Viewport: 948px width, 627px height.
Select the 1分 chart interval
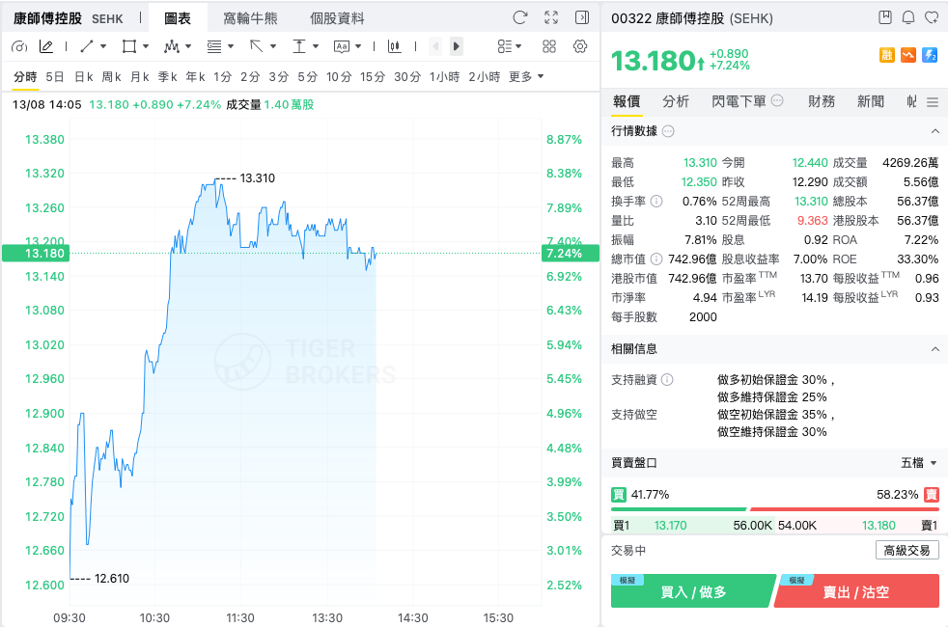click(222, 77)
